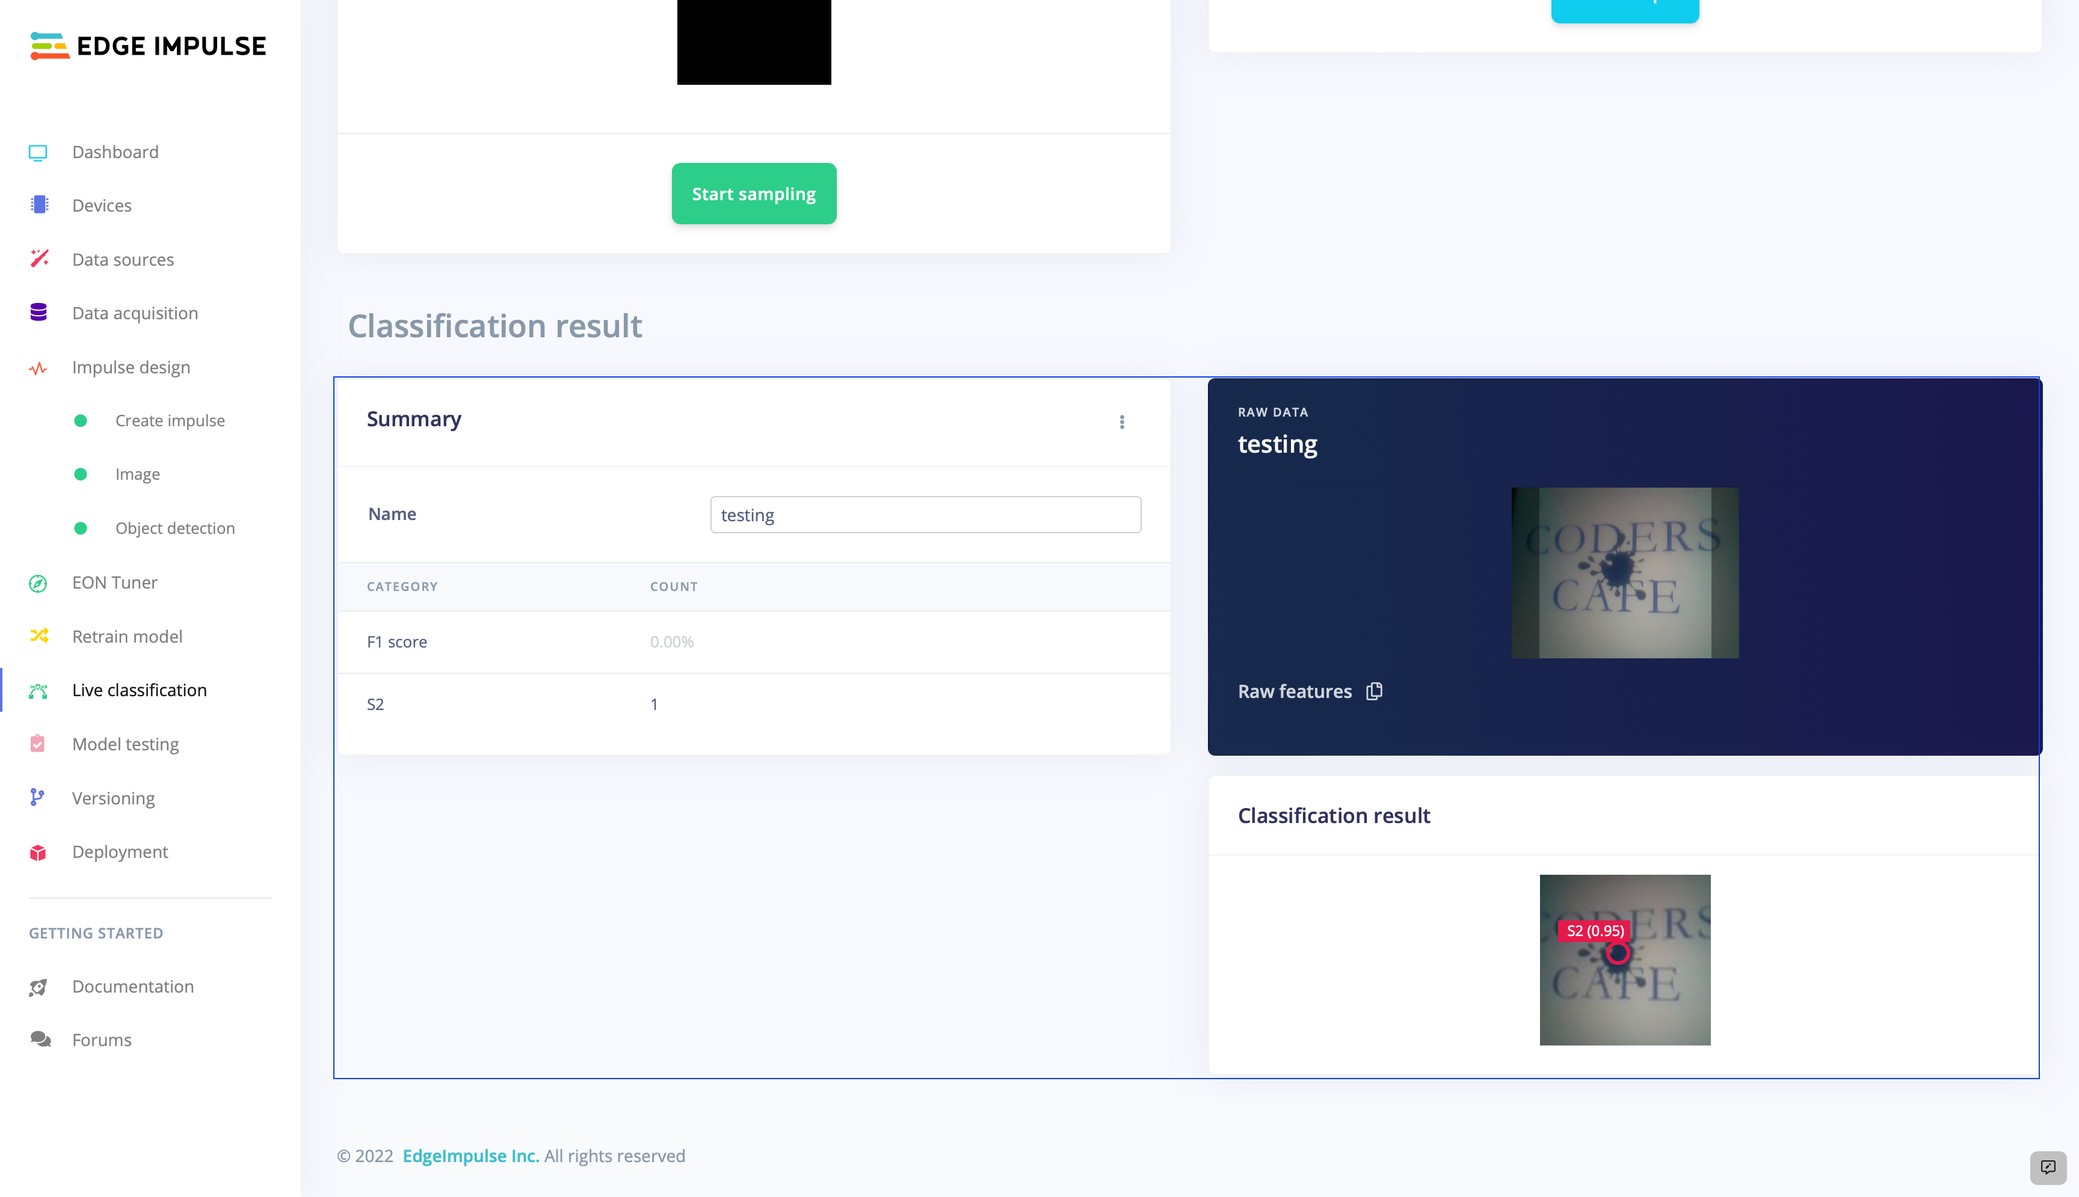Click the testing name input field
Image resolution: width=2079 pixels, height=1197 pixels.
coord(925,513)
